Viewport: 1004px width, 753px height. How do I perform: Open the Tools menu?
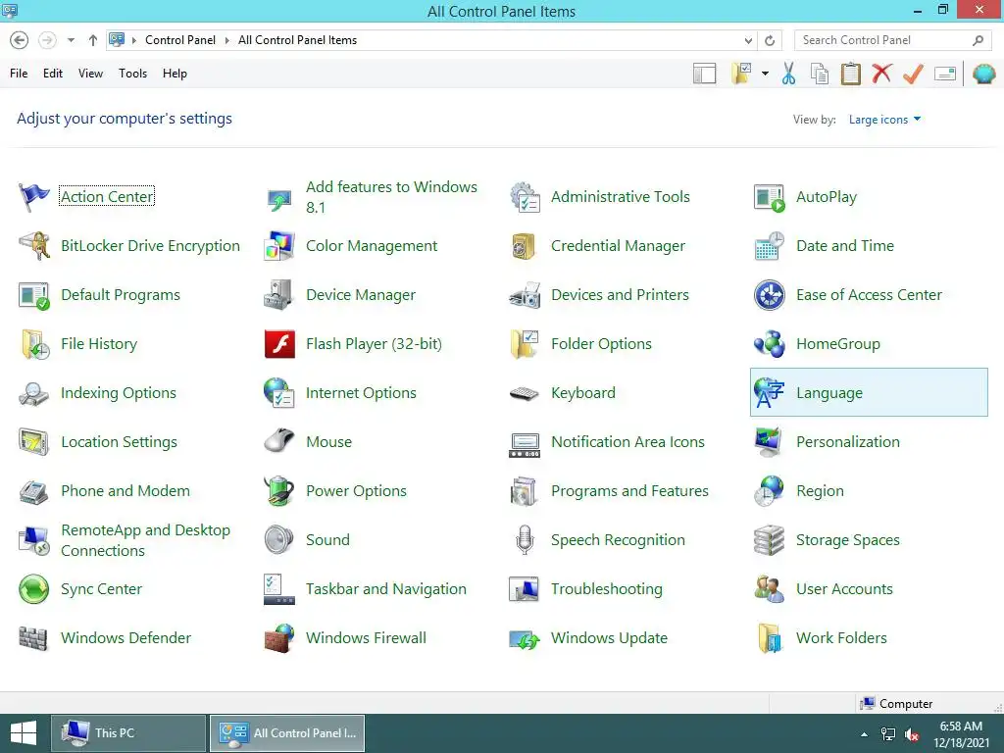(132, 74)
